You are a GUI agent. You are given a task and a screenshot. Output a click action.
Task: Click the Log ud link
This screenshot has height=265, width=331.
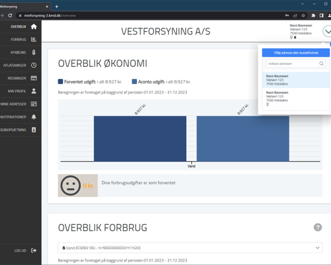click(x=21, y=250)
